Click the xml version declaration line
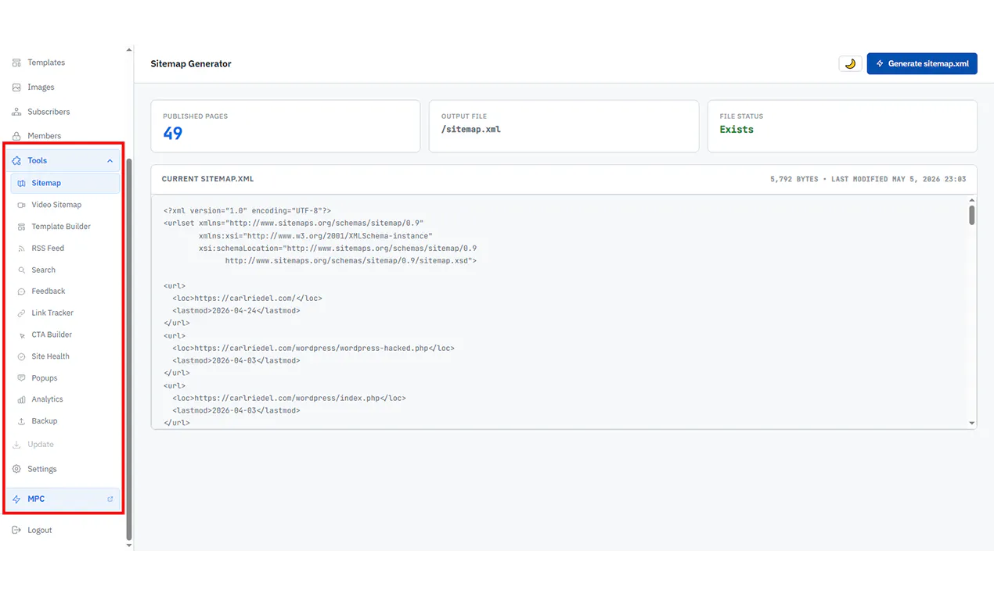This screenshot has width=994, height=594. 247,211
